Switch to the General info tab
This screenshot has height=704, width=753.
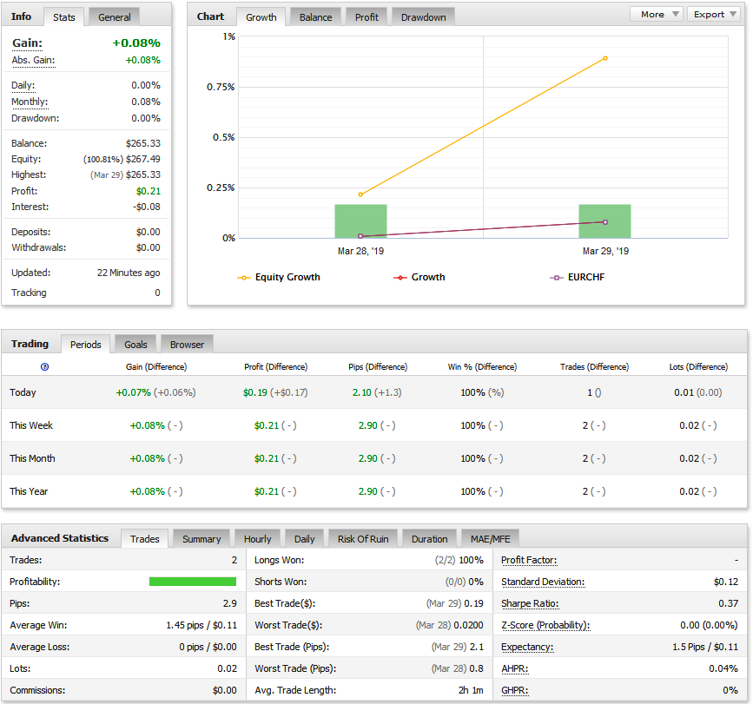tap(115, 17)
